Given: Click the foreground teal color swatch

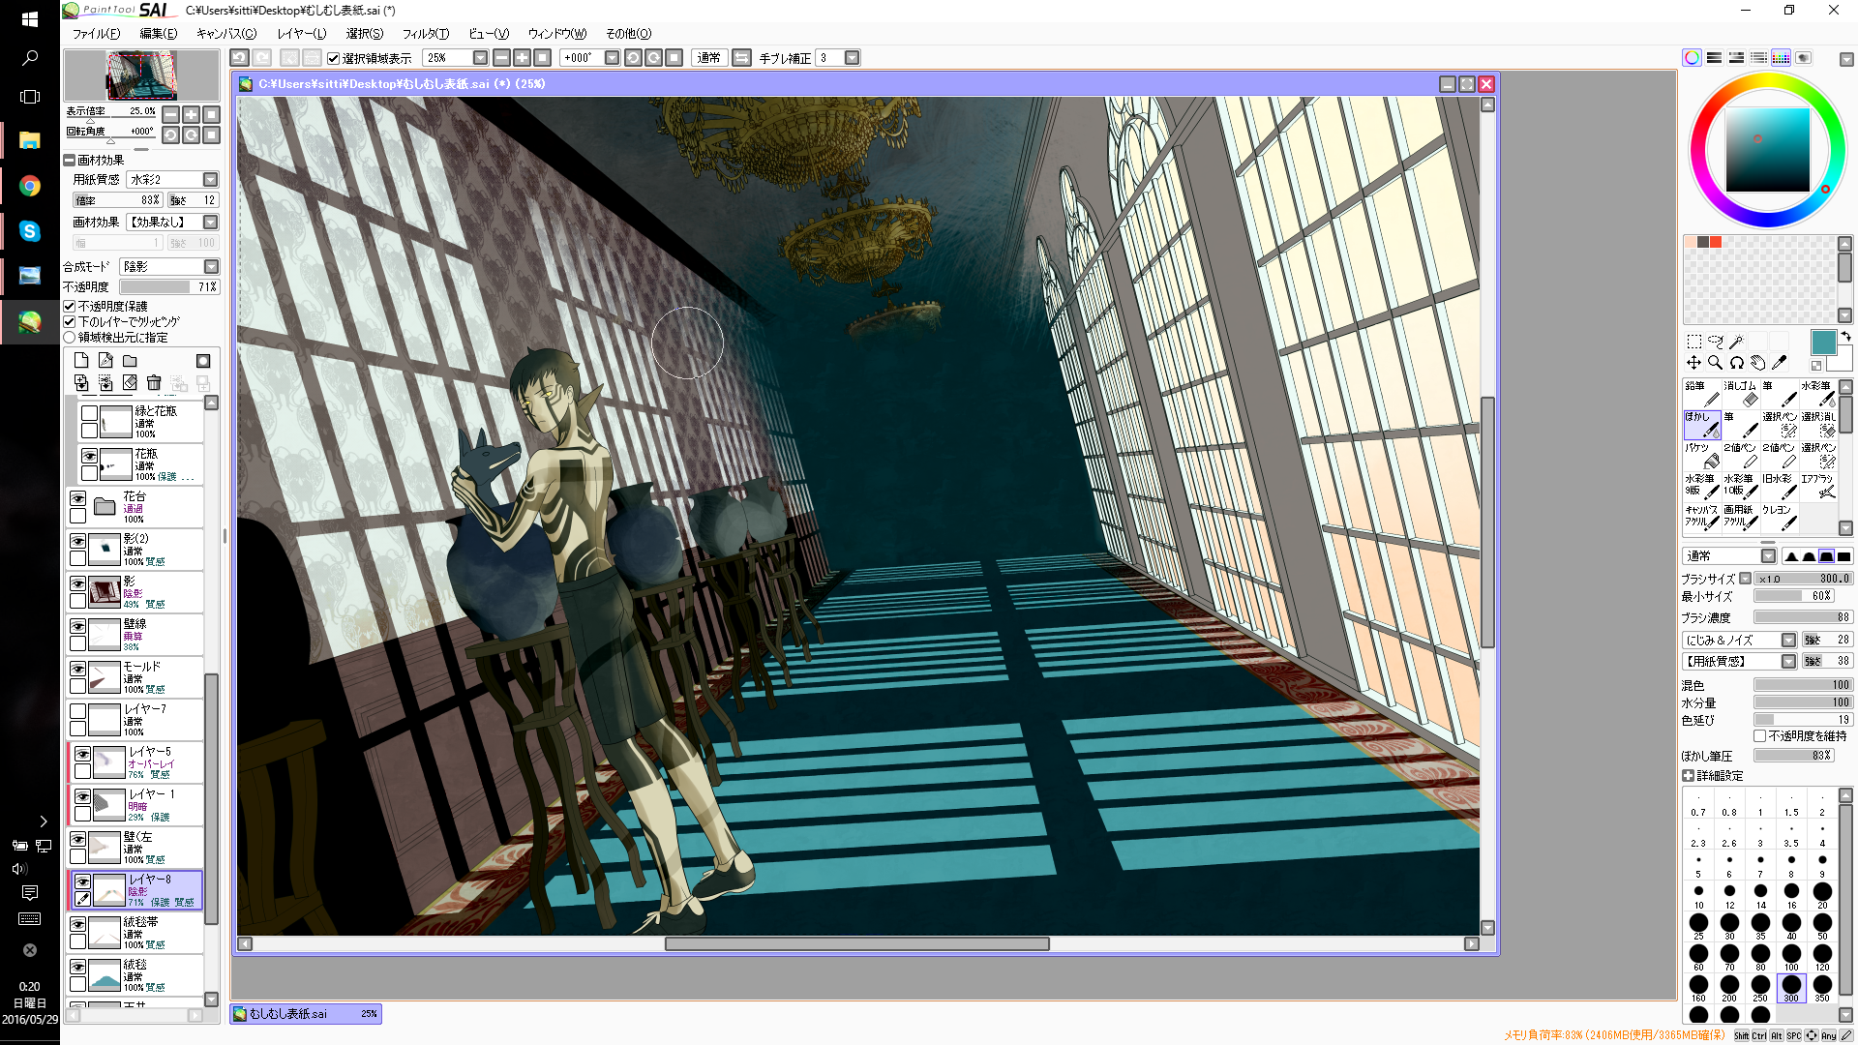Looking at the screenshot, I should click(1823, 343).
